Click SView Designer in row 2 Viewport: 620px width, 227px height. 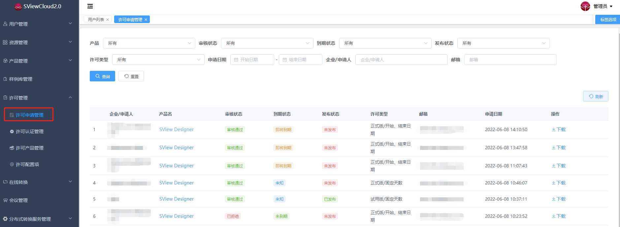point(177,148)
